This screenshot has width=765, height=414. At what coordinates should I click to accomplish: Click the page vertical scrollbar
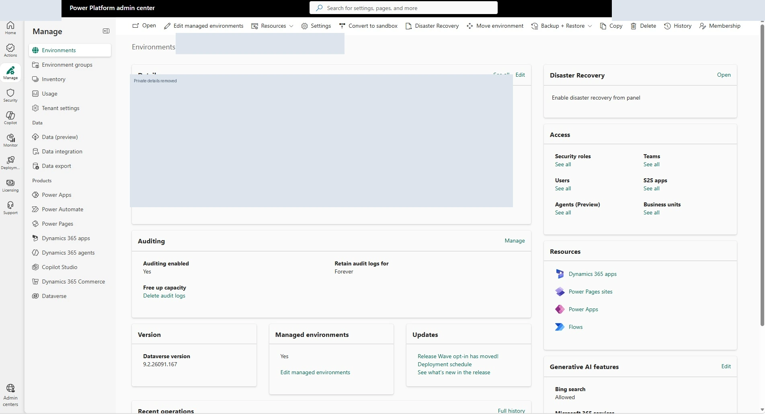762,175
